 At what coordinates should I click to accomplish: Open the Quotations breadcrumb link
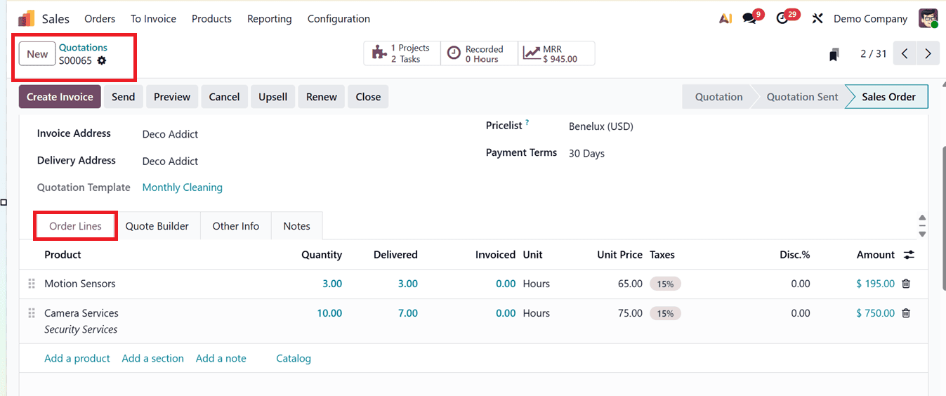pos(83,48)
